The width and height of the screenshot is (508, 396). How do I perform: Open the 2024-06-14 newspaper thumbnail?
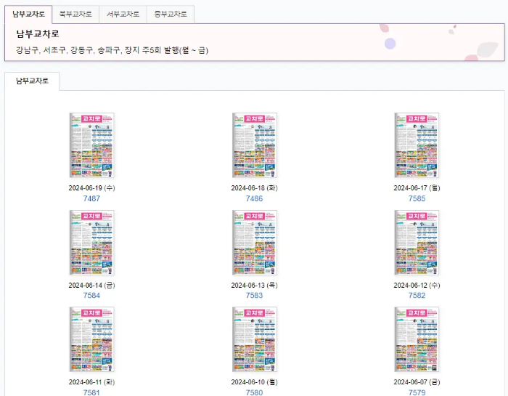(91, 242)
